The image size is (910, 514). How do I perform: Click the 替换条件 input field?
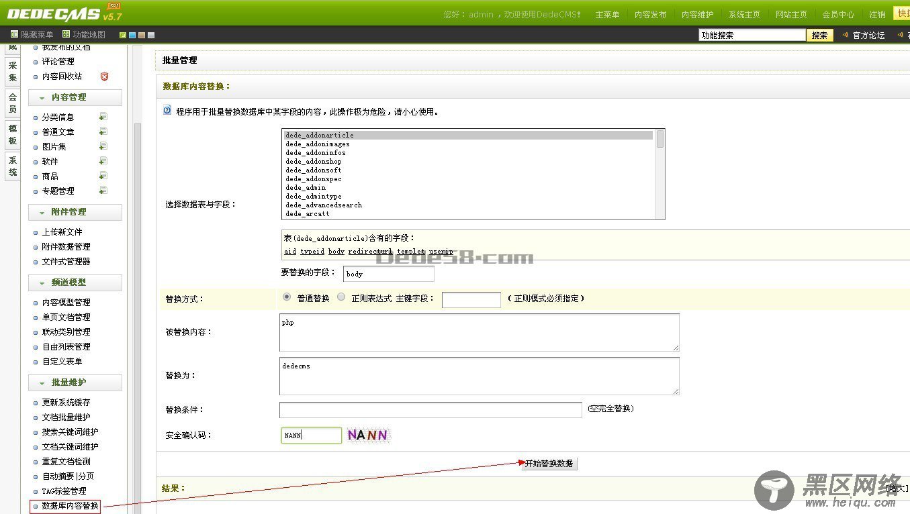click(x=430, y=410)
